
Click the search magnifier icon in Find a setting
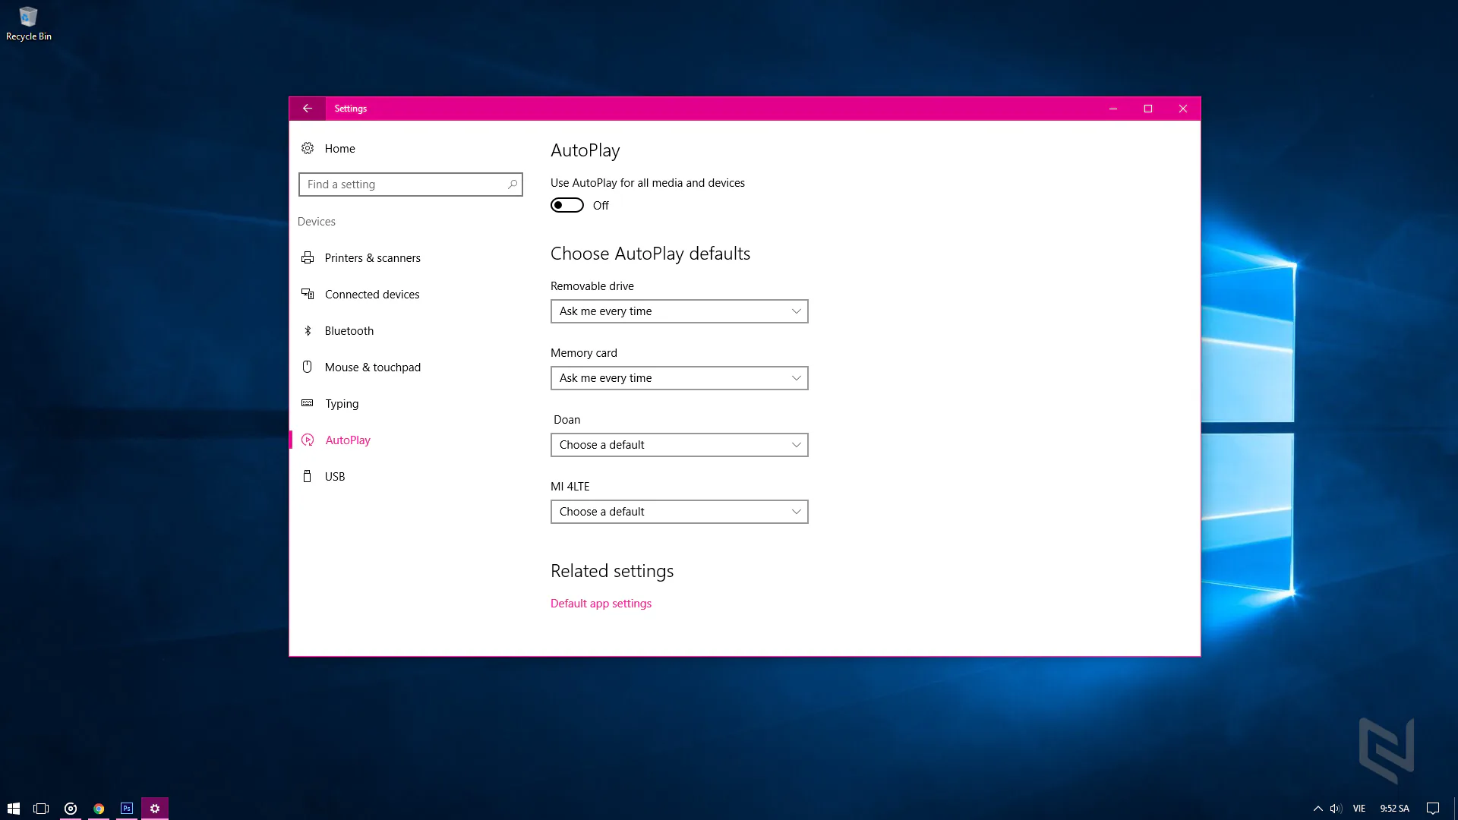point(513,184)
